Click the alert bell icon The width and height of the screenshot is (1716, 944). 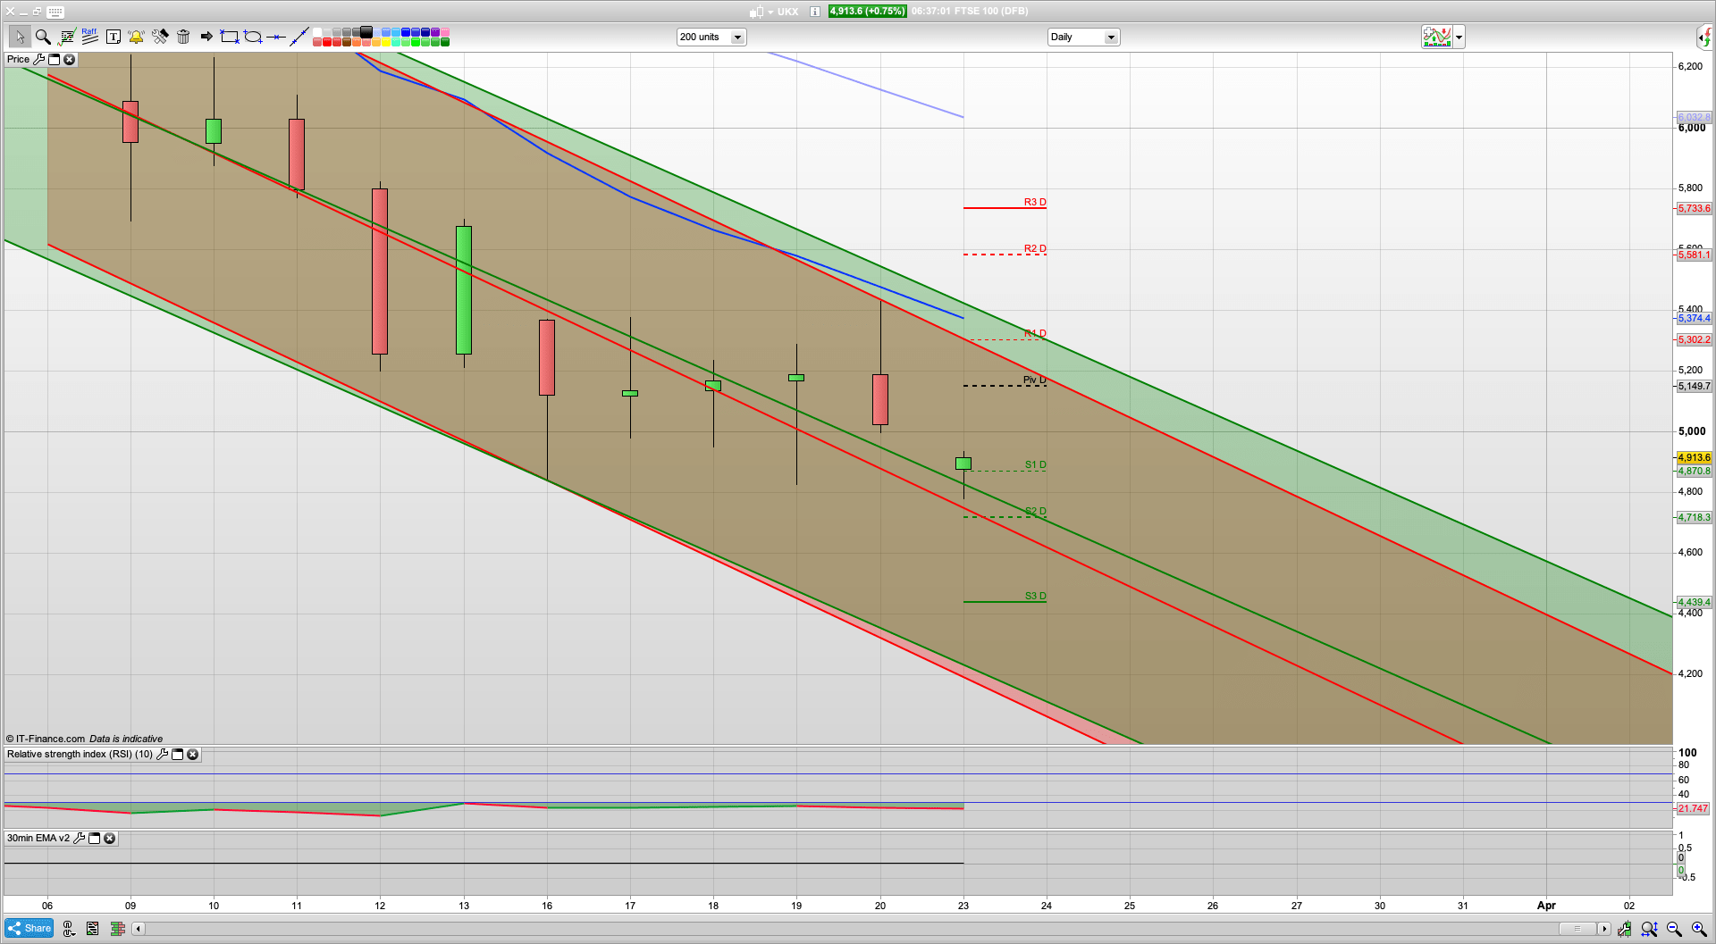(136, 37)
